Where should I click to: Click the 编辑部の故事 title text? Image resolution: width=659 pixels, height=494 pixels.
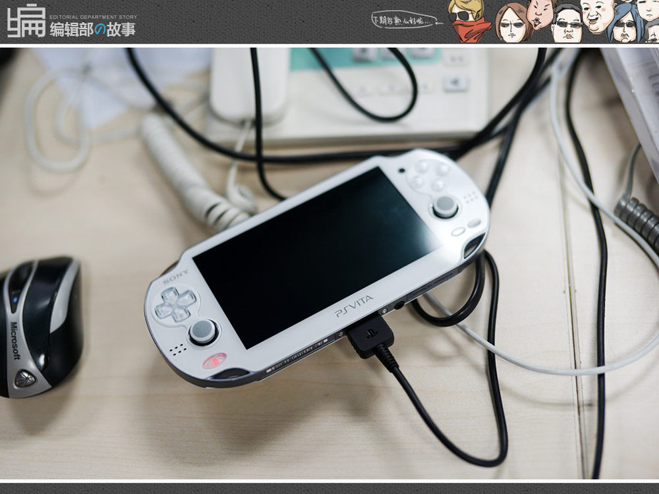93,30
